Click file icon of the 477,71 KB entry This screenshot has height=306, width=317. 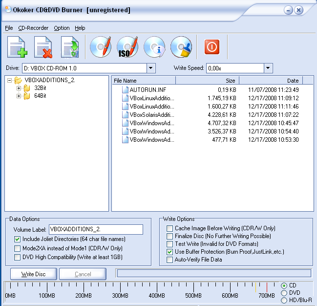tap(125, 140)
